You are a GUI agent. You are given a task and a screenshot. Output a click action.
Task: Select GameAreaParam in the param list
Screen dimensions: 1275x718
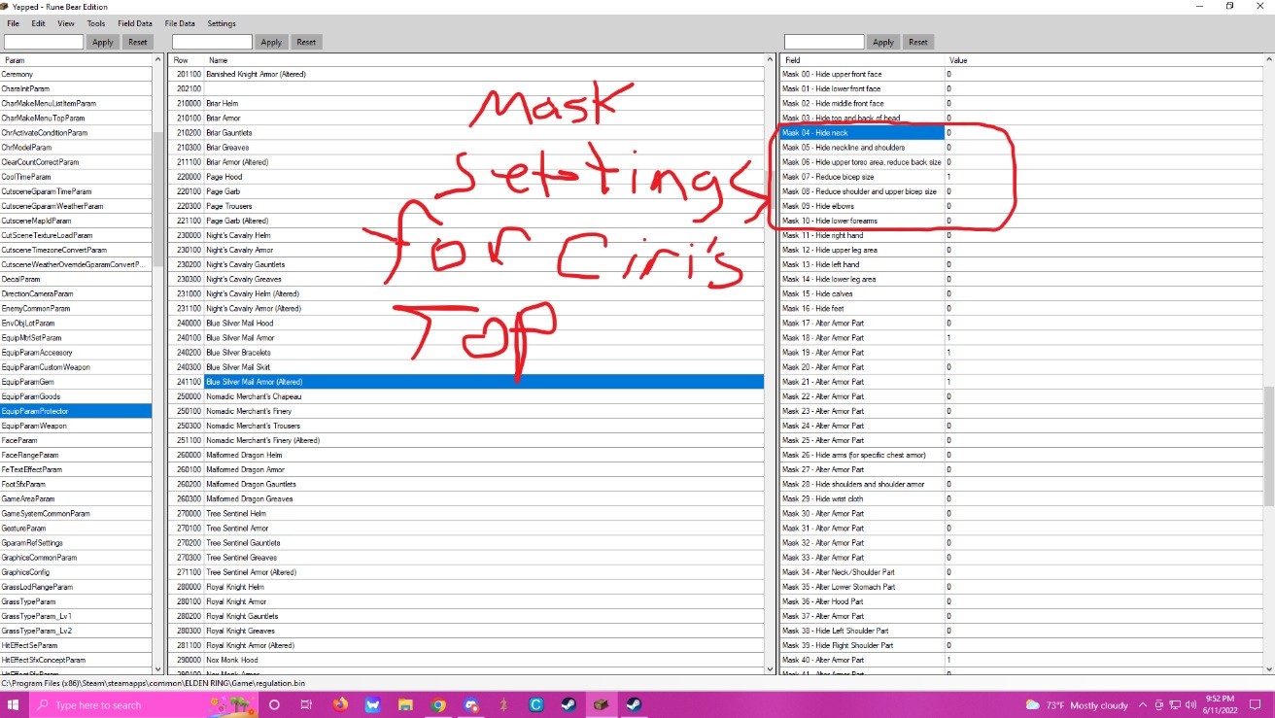coord(76,498)
